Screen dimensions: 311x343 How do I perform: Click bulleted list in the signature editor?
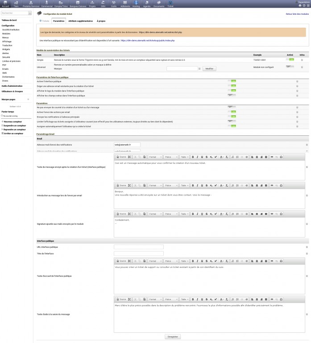pyautogui.click(x=237, y=214)
